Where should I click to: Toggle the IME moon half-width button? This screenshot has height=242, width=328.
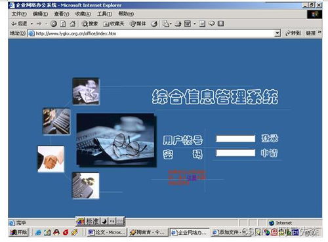[x=104, y=222]
